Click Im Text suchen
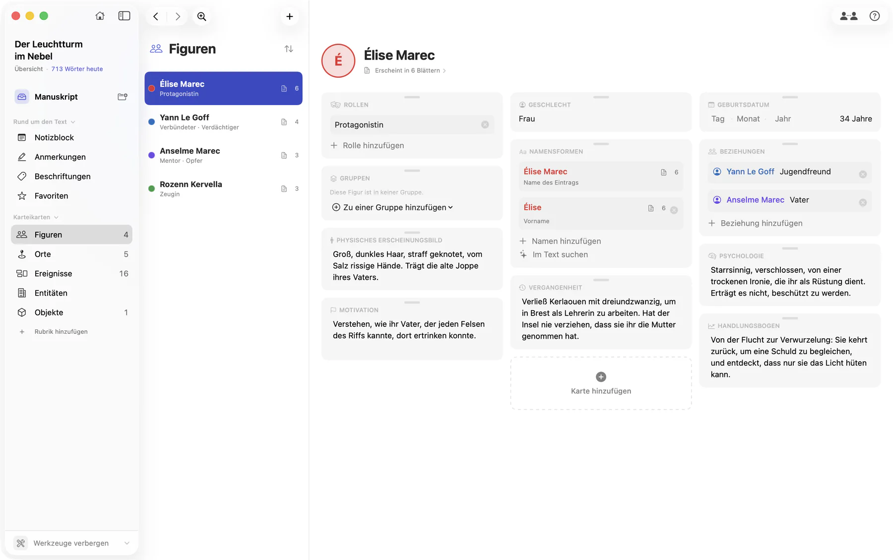Screen dimensions: 893x560 click(554, 254)
